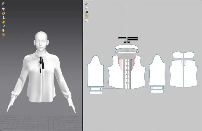Select the curved collar pattern piece
This screenshot has height=131, width=202.
(x=127, y=47)
